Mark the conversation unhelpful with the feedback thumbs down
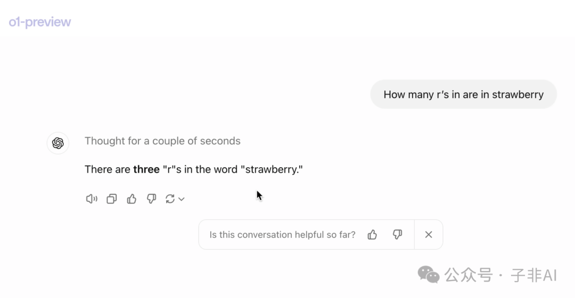Viewport: 575px width, 298px height. (x=397, y=235)
